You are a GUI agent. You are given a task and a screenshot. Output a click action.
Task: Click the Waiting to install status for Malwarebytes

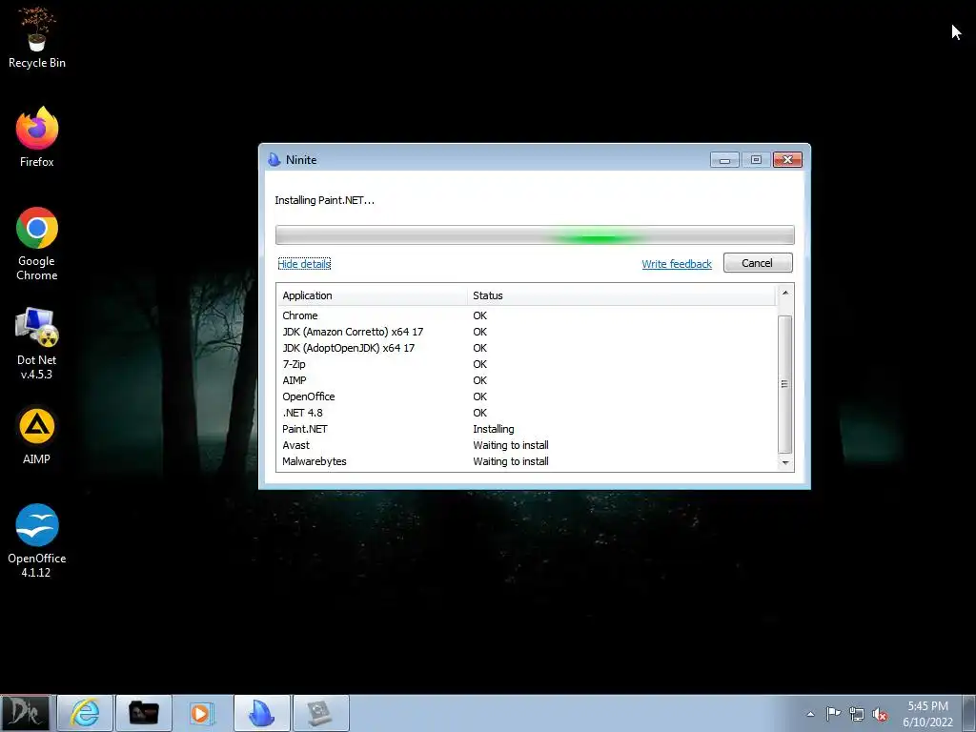tap(511, 461)
